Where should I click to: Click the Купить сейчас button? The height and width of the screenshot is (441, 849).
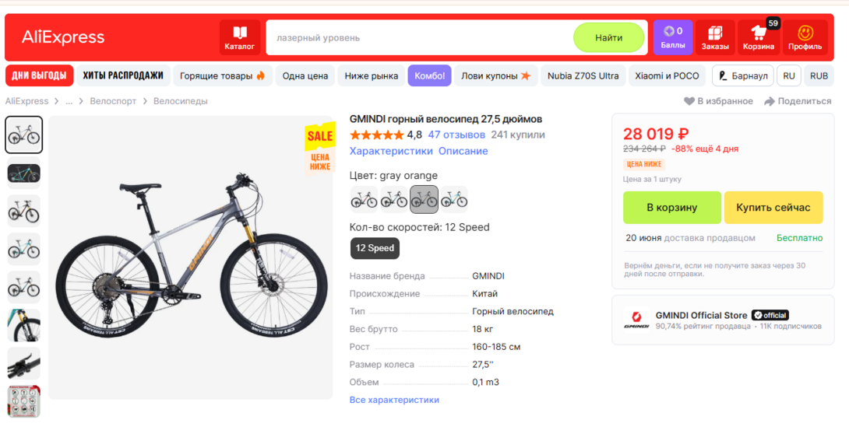pyautogui.click(x=773, y=208)
